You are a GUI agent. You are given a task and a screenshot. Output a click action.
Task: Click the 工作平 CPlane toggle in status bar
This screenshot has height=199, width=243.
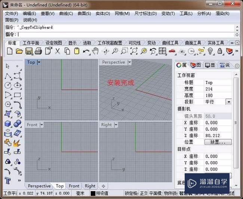10,193
